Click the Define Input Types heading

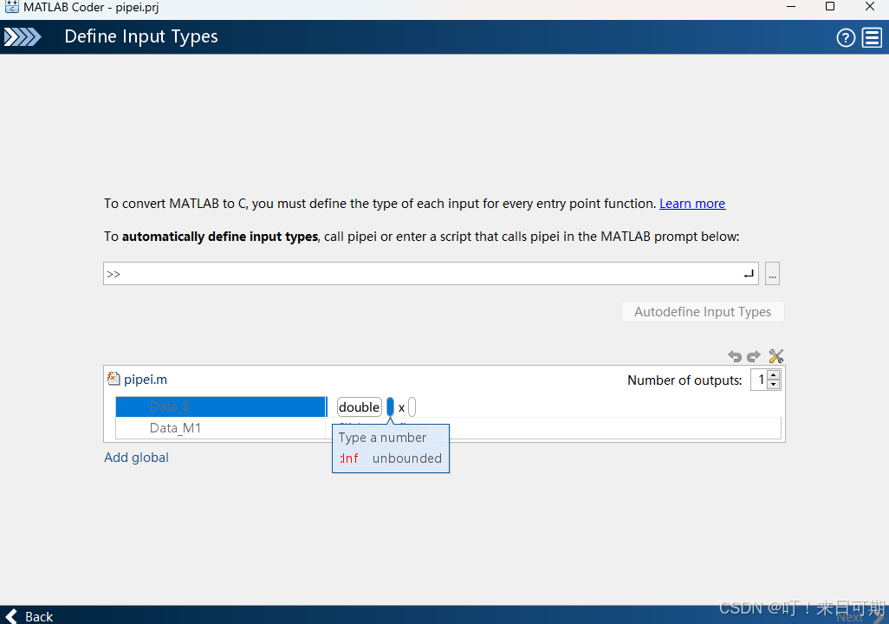(141, 37)
